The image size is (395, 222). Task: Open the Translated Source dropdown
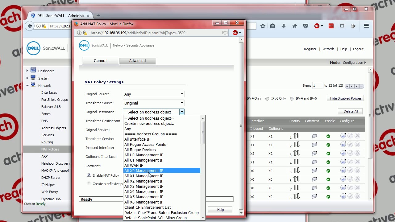154,103
